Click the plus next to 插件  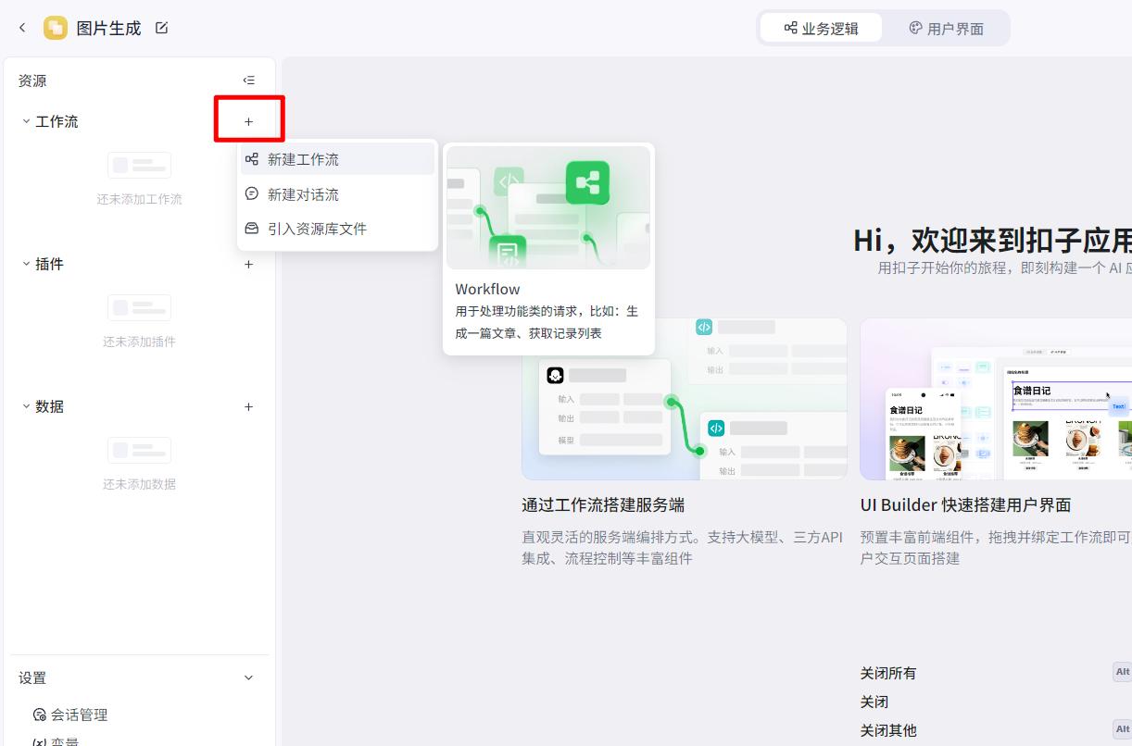tap(248, 264)
